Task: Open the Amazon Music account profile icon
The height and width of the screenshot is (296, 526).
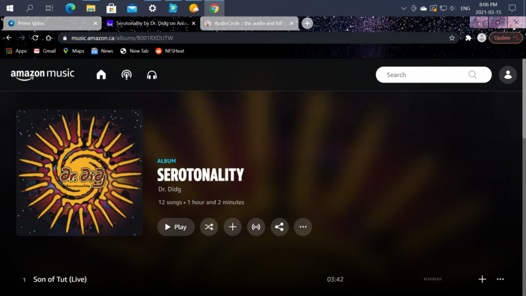Action: tap(508, 75)
